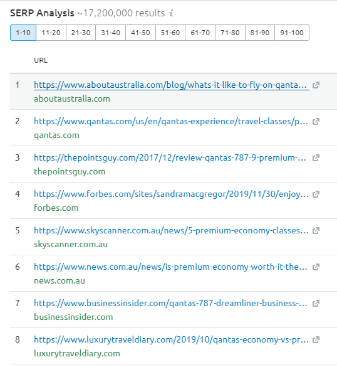Open external link icon for skyscanner.com.au row
The height and width of the screenshot is (367, 337).
(316, 230)
